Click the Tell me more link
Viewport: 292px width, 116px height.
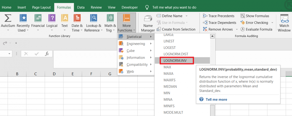216,99
